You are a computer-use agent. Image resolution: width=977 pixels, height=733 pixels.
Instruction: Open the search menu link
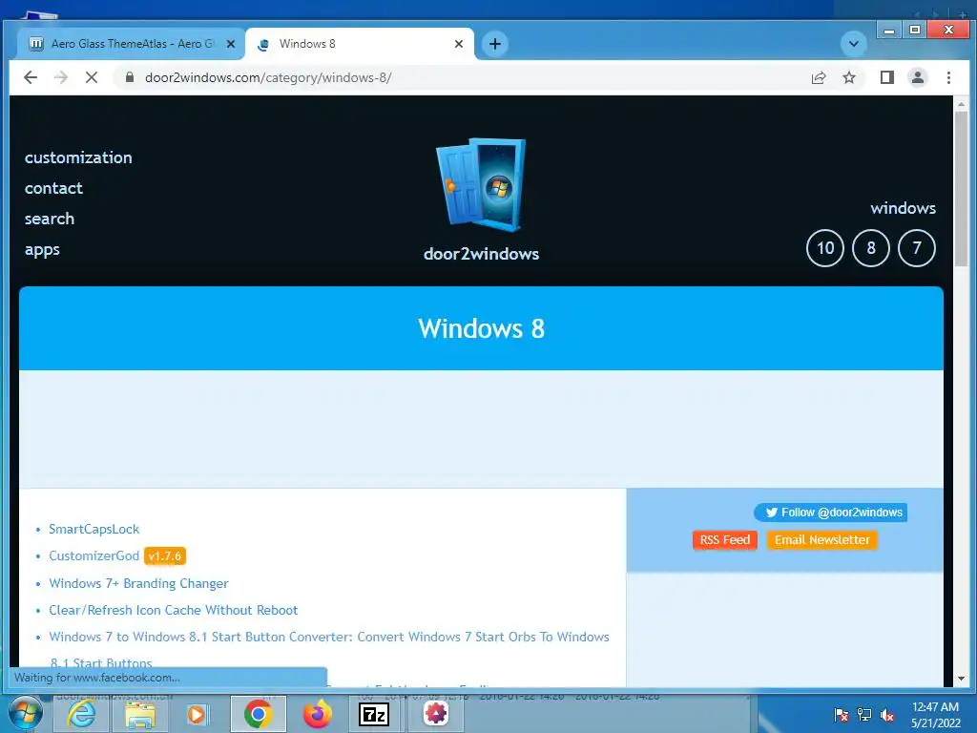tap(50, 219)
